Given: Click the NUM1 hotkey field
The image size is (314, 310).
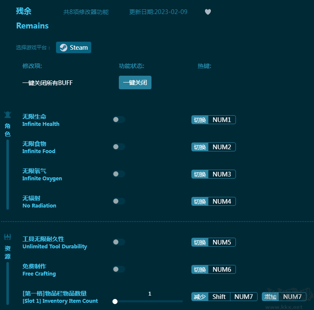Looking at the screenshot, I should [221, 120].
